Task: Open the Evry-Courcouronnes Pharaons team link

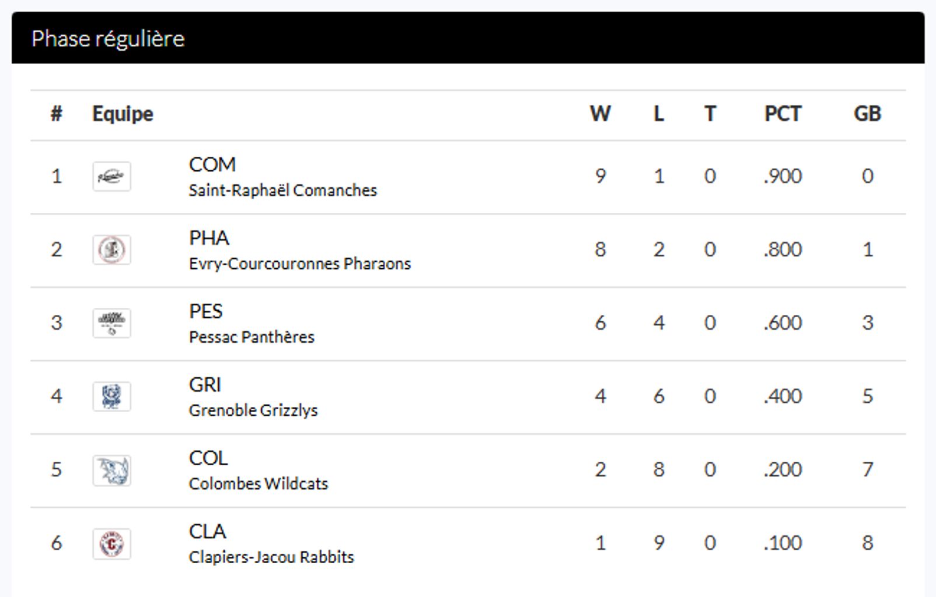Action: (299, 264)
